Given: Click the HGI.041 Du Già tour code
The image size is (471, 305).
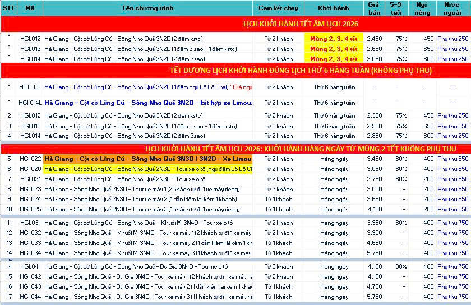Looking at the screenshot, I should pos(30,266).
